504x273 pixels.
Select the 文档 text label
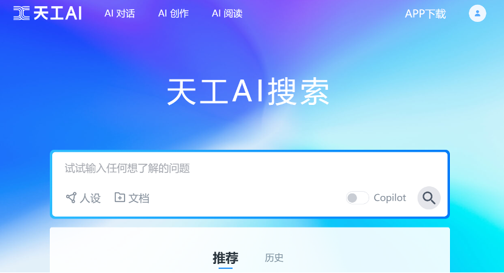pyautogui.click(x=139, y=198)
